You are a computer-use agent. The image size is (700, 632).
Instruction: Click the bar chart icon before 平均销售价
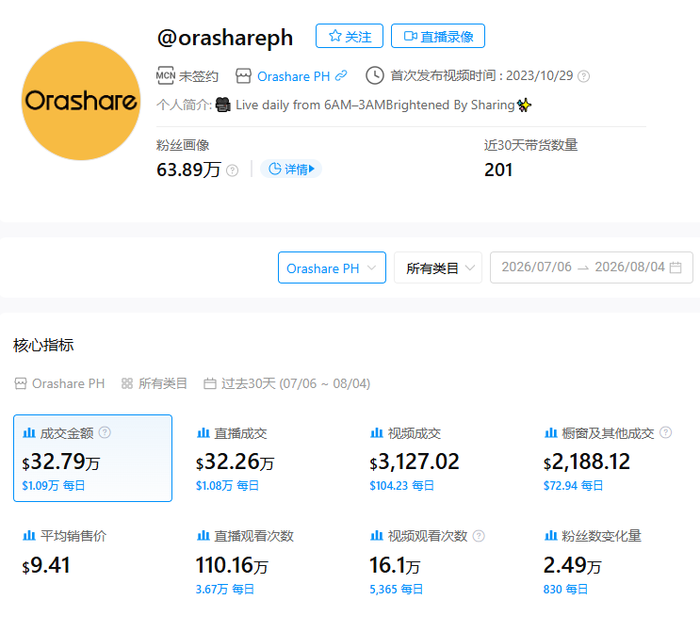point(29,535)
